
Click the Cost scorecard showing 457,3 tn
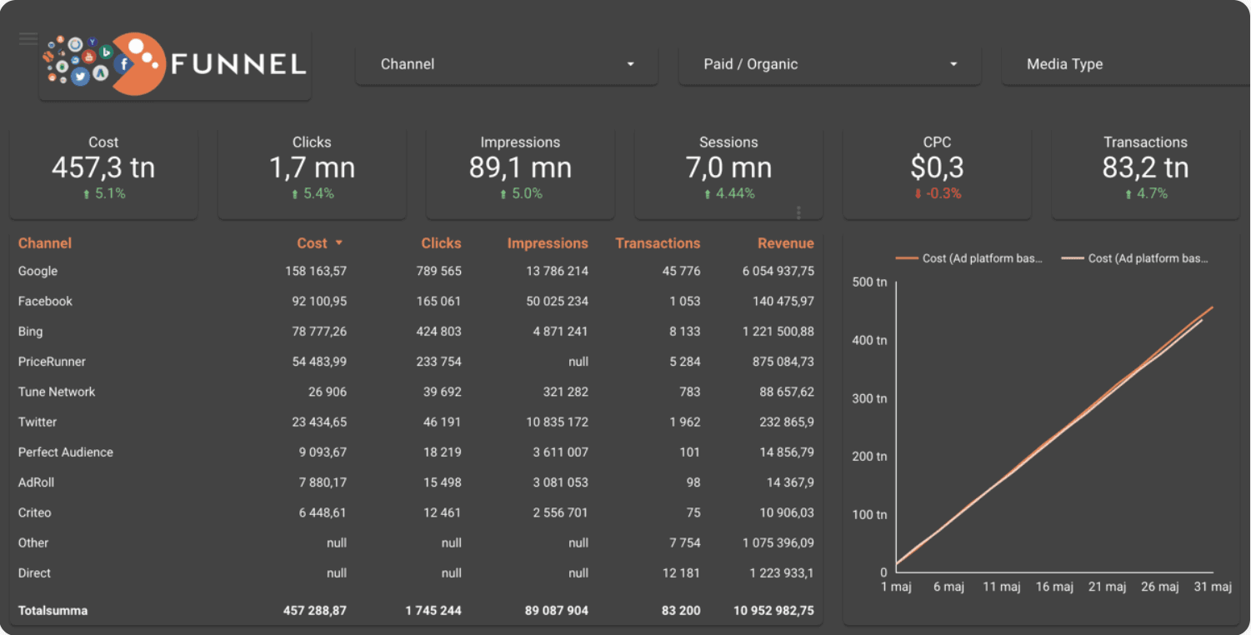click(x=103, y=172)
